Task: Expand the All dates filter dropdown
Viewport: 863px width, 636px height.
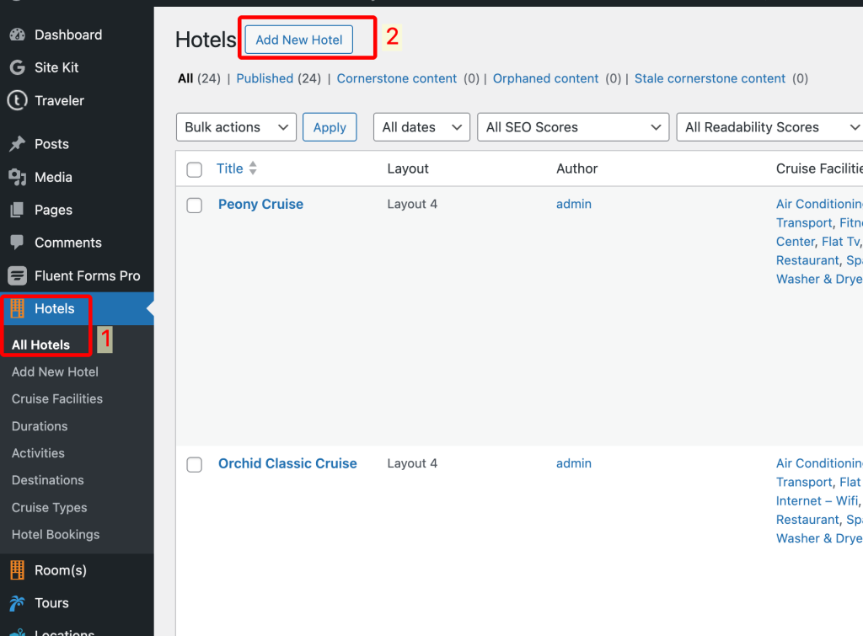Action: point(421,127)
